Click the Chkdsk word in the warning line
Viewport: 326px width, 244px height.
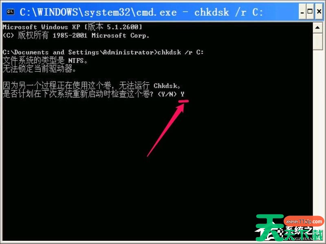pyautogui.click(x=166, y=86)
